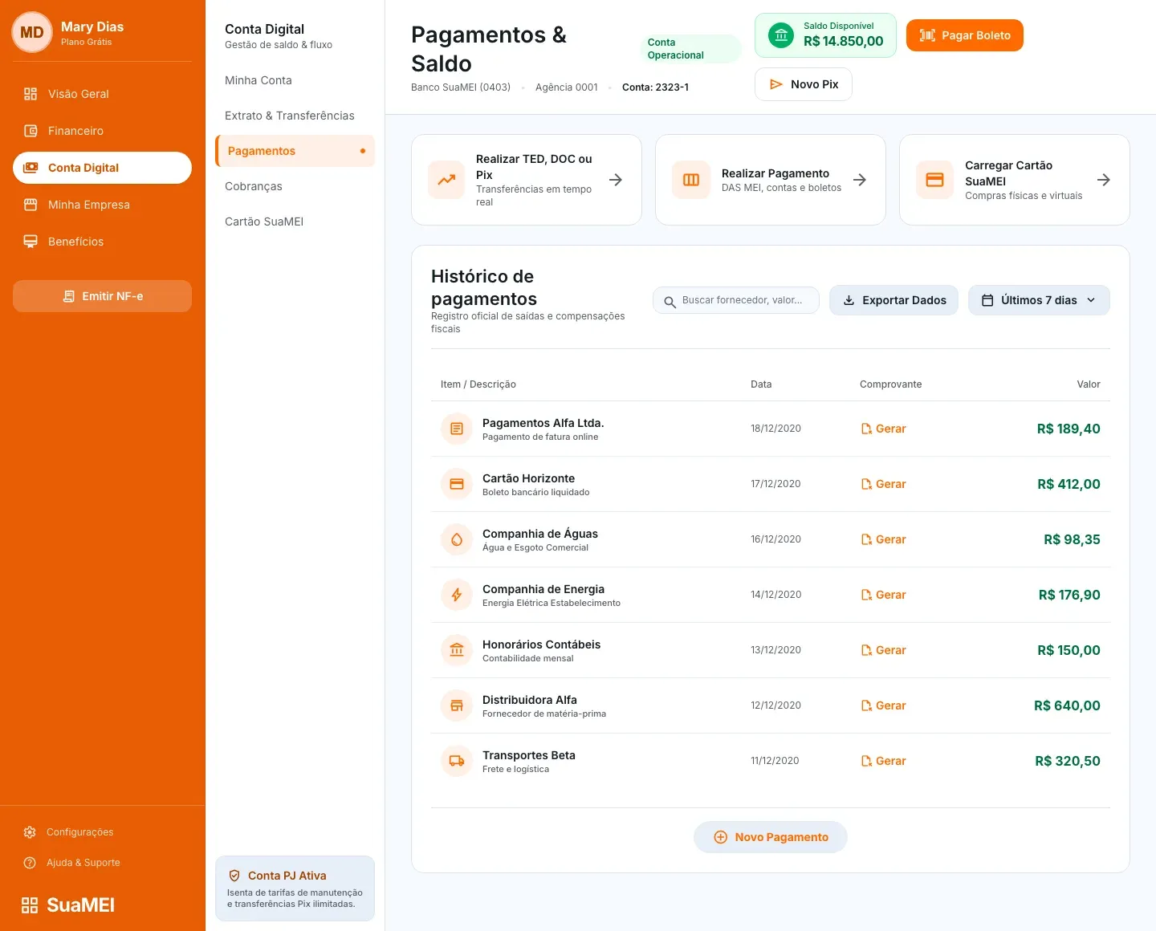This screenshot has height=931, width=1156.
Task: Click the truck icon for Transportes Beta
Action: [457, 761]
